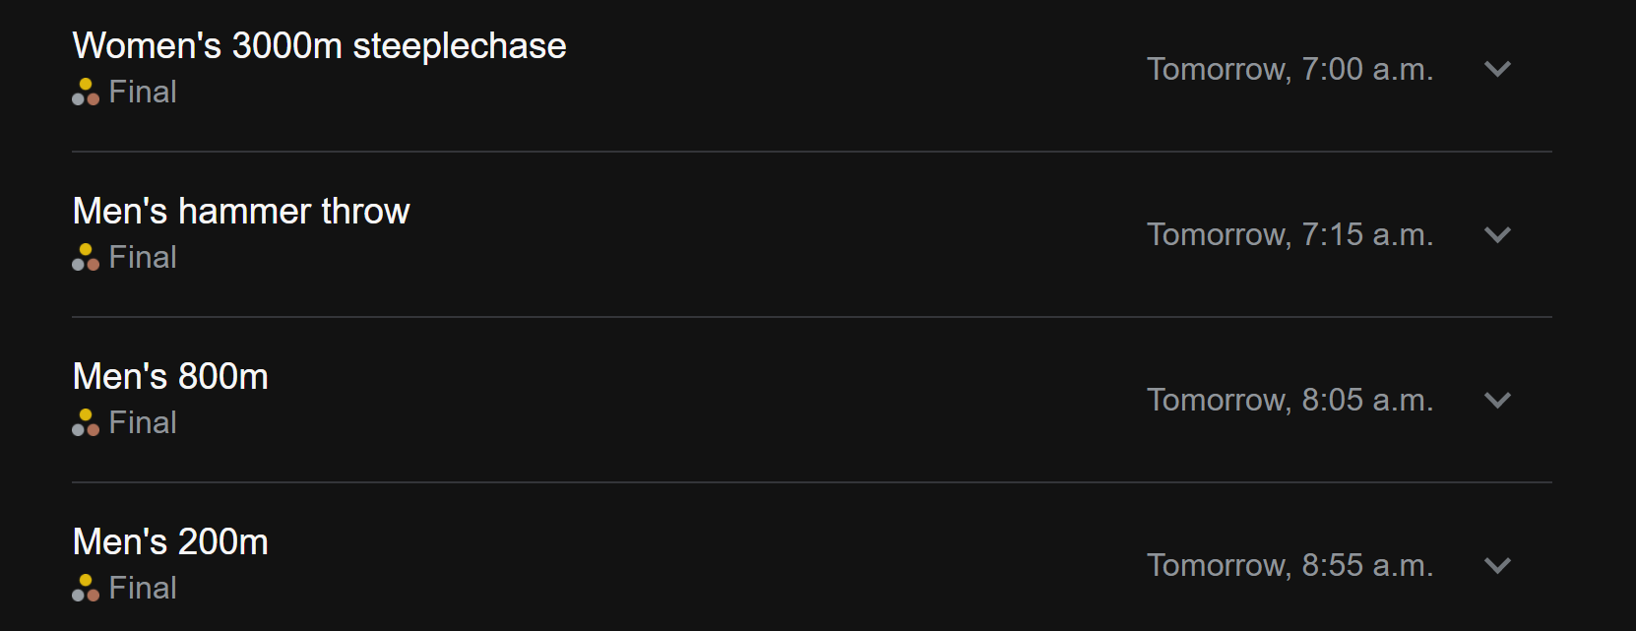Select Men's 800m event title

point(170,377)
